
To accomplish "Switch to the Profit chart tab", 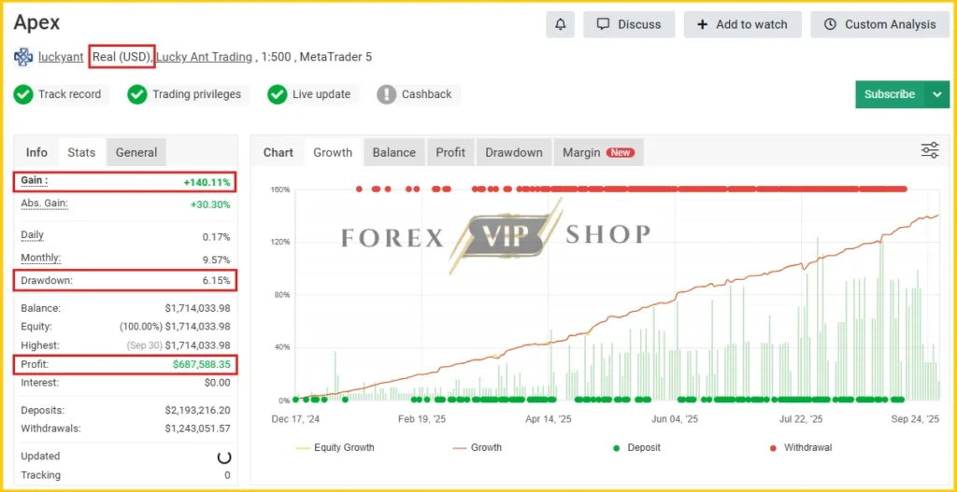I will [x=450, y=152].
